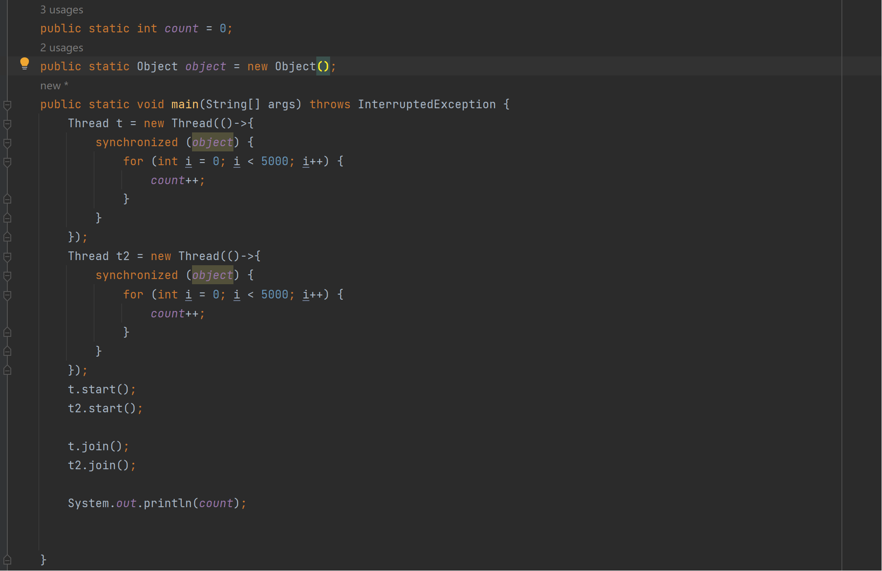Click the highlighted parentheses after new Object

323,66
